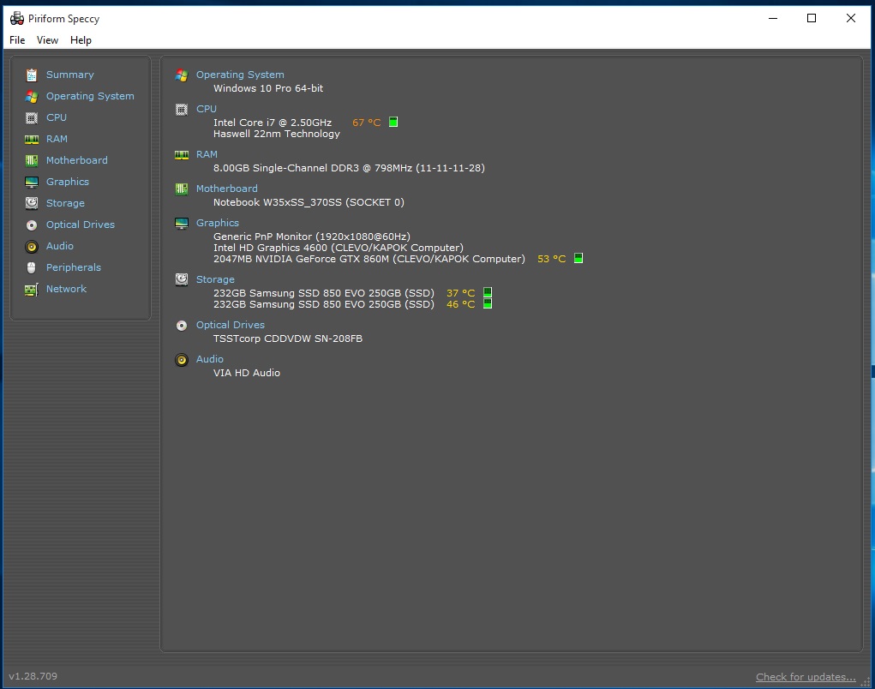Image resolution: width=875 pixels, height=689 pixels.
Task: Click the Storage hard drive sidebar icon
Action: [x=32, y=203]
